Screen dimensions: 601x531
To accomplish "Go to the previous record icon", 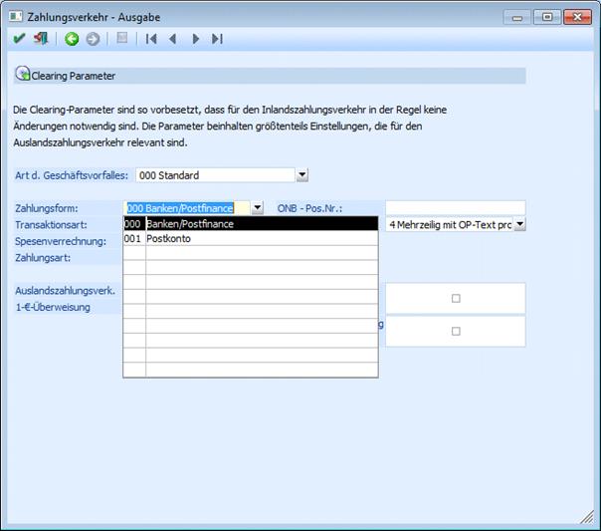I will [x=173, y=39].
